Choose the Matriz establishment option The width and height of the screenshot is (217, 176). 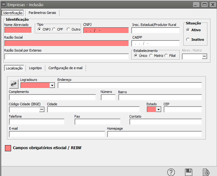click(x=151, y=56)
